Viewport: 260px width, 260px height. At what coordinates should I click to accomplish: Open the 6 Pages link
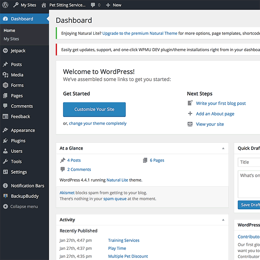157,160
